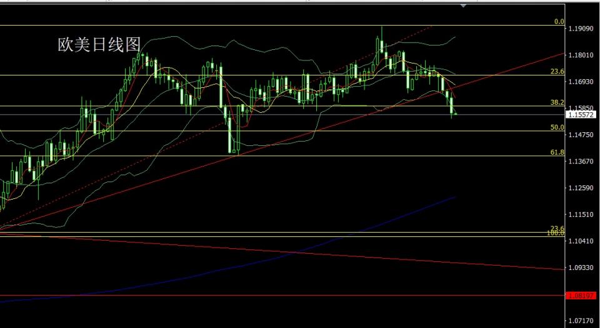This screenshot has width=600, height=328.
Task: Click the 61.8 Fibonacci level label
Action: pos(557,152)
